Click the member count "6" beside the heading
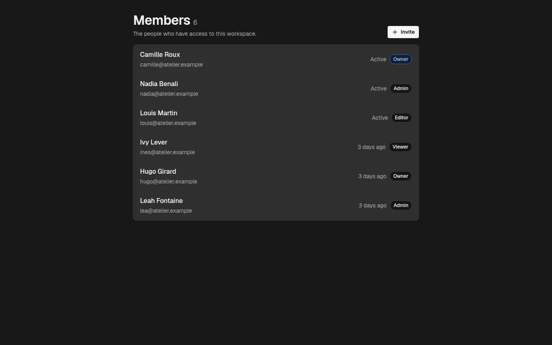Viewport: 552px width, 345px height. tap(195, 23)
